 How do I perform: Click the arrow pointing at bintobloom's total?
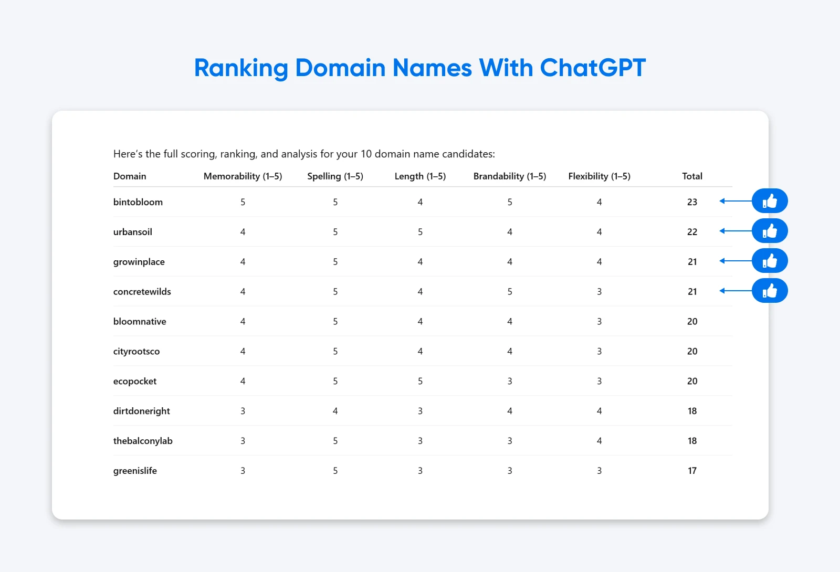tap(735, 200)
